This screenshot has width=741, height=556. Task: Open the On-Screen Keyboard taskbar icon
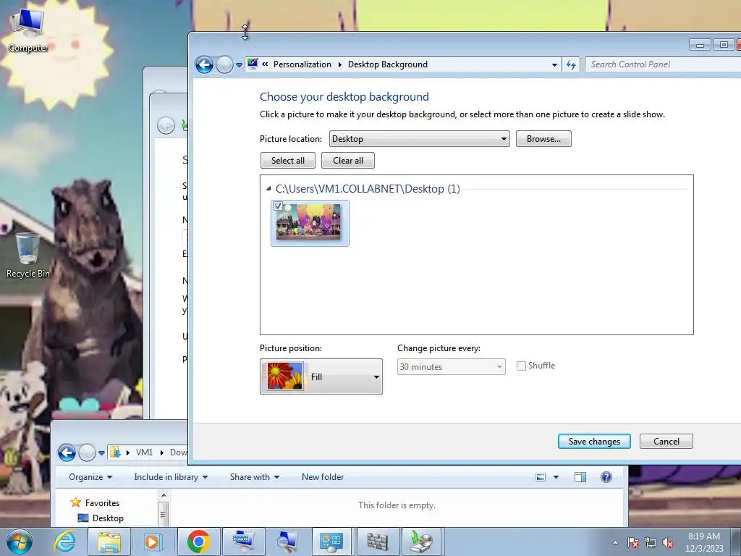244,542
